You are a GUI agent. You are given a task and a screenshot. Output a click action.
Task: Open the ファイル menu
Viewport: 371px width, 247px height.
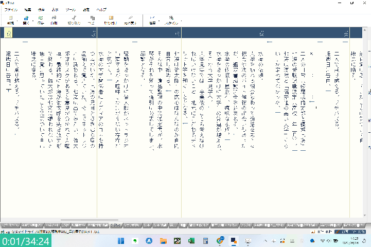tap(11, 10)
